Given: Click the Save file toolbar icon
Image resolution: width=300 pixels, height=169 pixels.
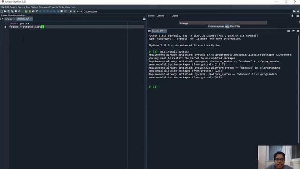Looking at the screenshot, I should [8, 11].
